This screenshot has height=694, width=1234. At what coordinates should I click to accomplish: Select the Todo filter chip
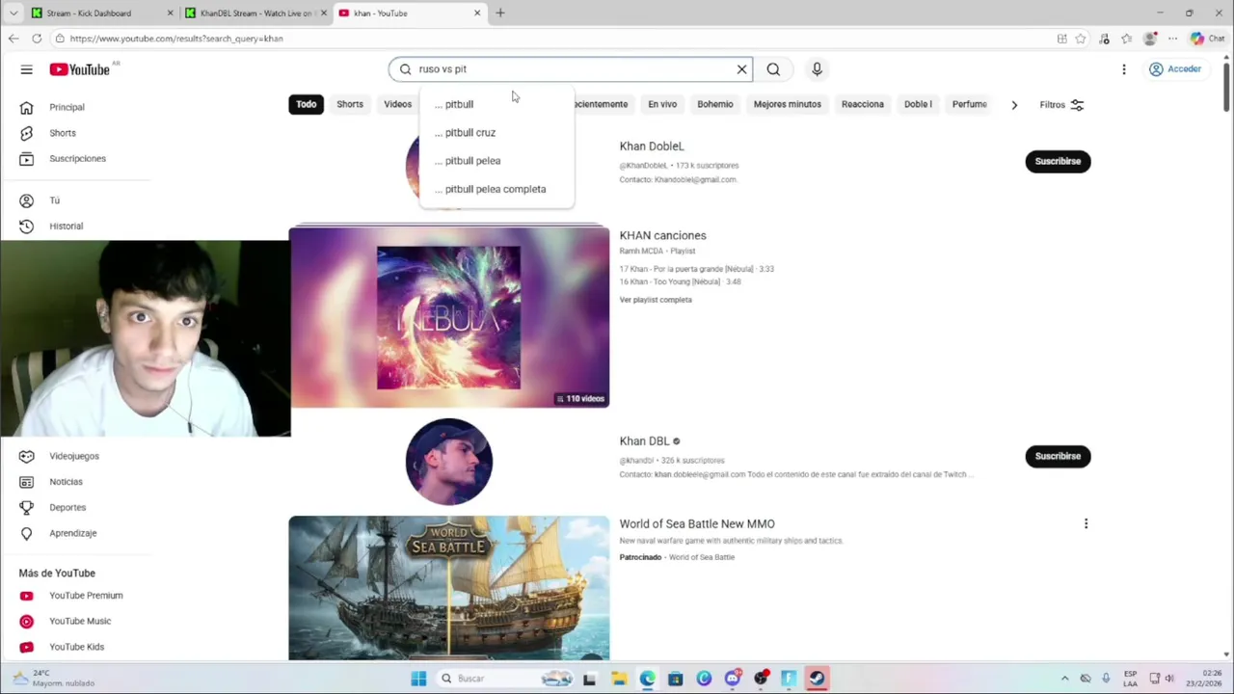tap(307, 104)
